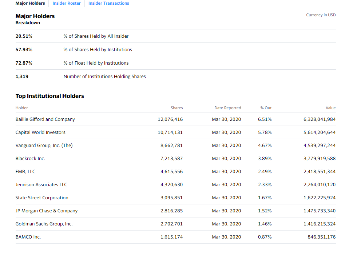Select BAMCO Inc. holder name
Image resolution: width=349 pixels, height=269 pixels.
pos(28,237)
